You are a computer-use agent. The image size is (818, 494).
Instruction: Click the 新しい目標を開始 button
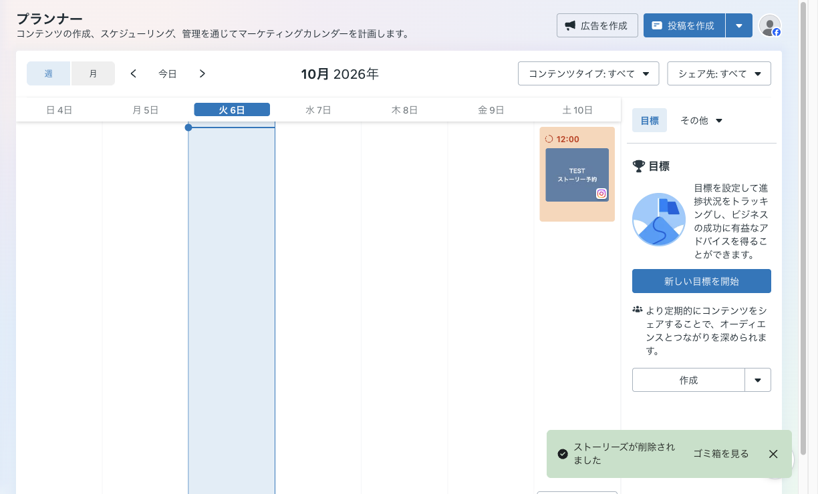point(702,281)
